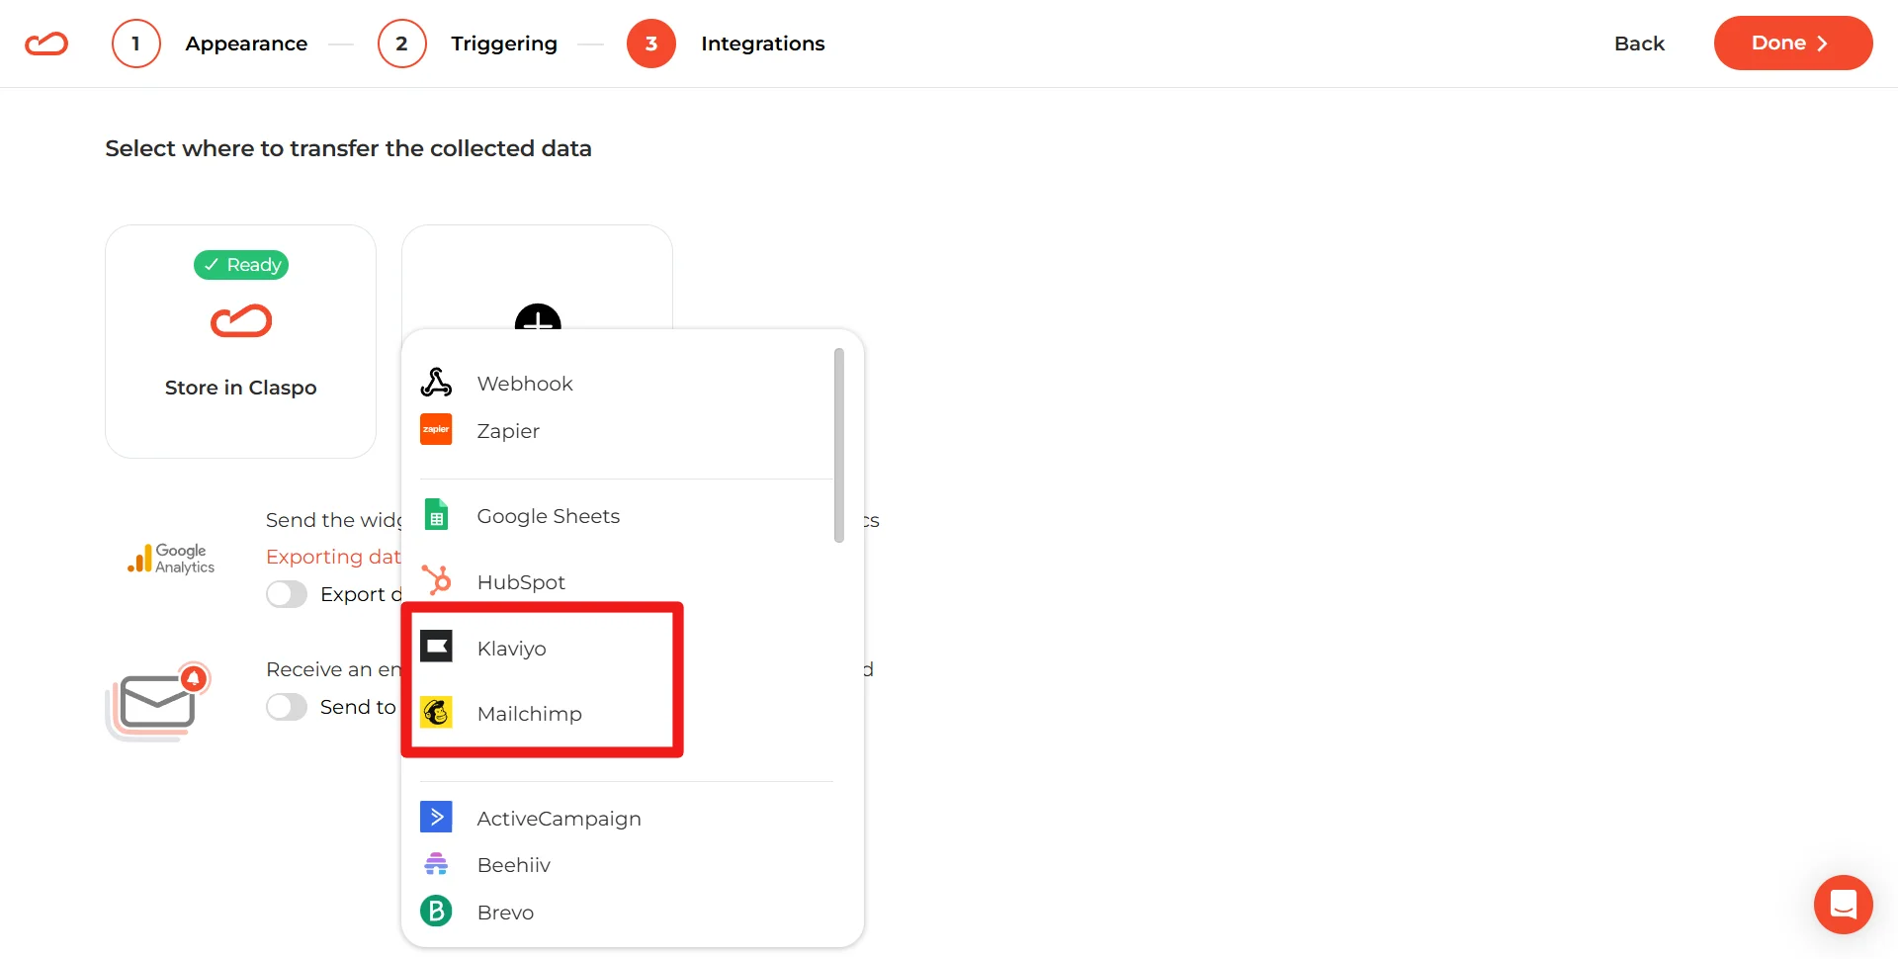Select the ActiveCampaign integration icon

436,817
